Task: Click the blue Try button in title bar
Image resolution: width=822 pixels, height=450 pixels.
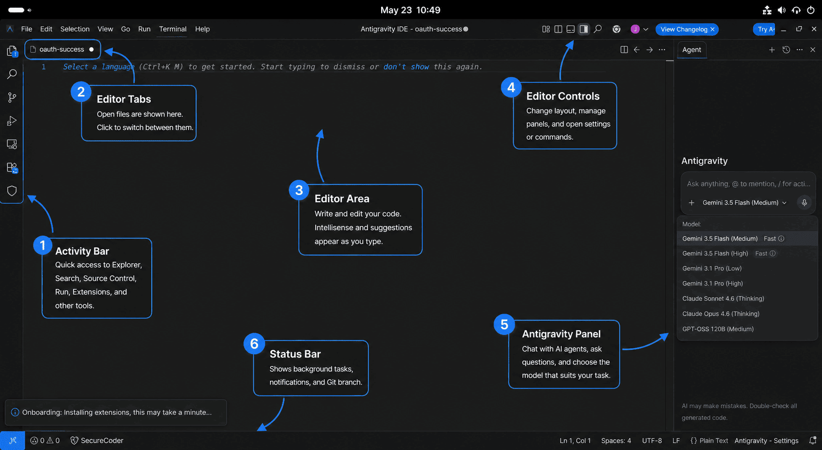Action: pos(764,29)
